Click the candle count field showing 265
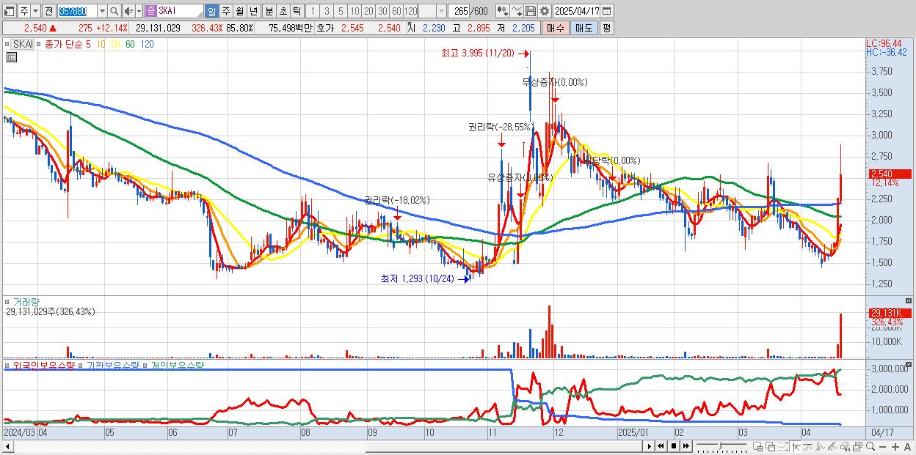 (459, 11)
